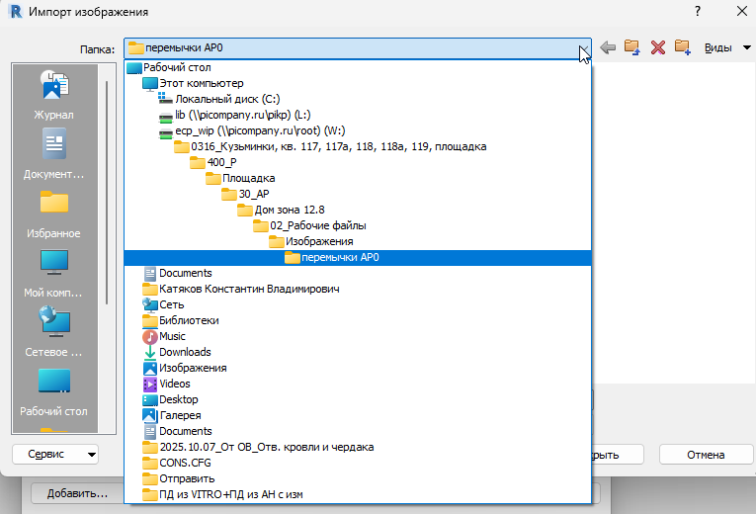756x514 pixels.
Task: Select the Downloads entry
Action: click(358, 353)
